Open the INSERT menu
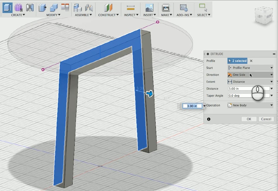This screenshot has height=191, width=278. (x=150, y=15)
